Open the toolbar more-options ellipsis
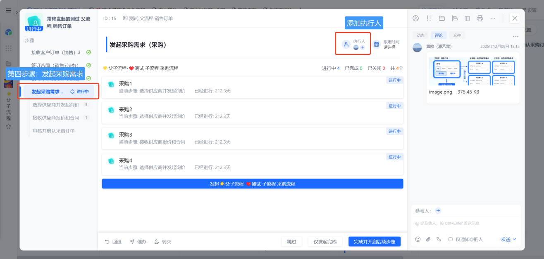The height and width of the screenshot is (259, 544). point(493,18)
